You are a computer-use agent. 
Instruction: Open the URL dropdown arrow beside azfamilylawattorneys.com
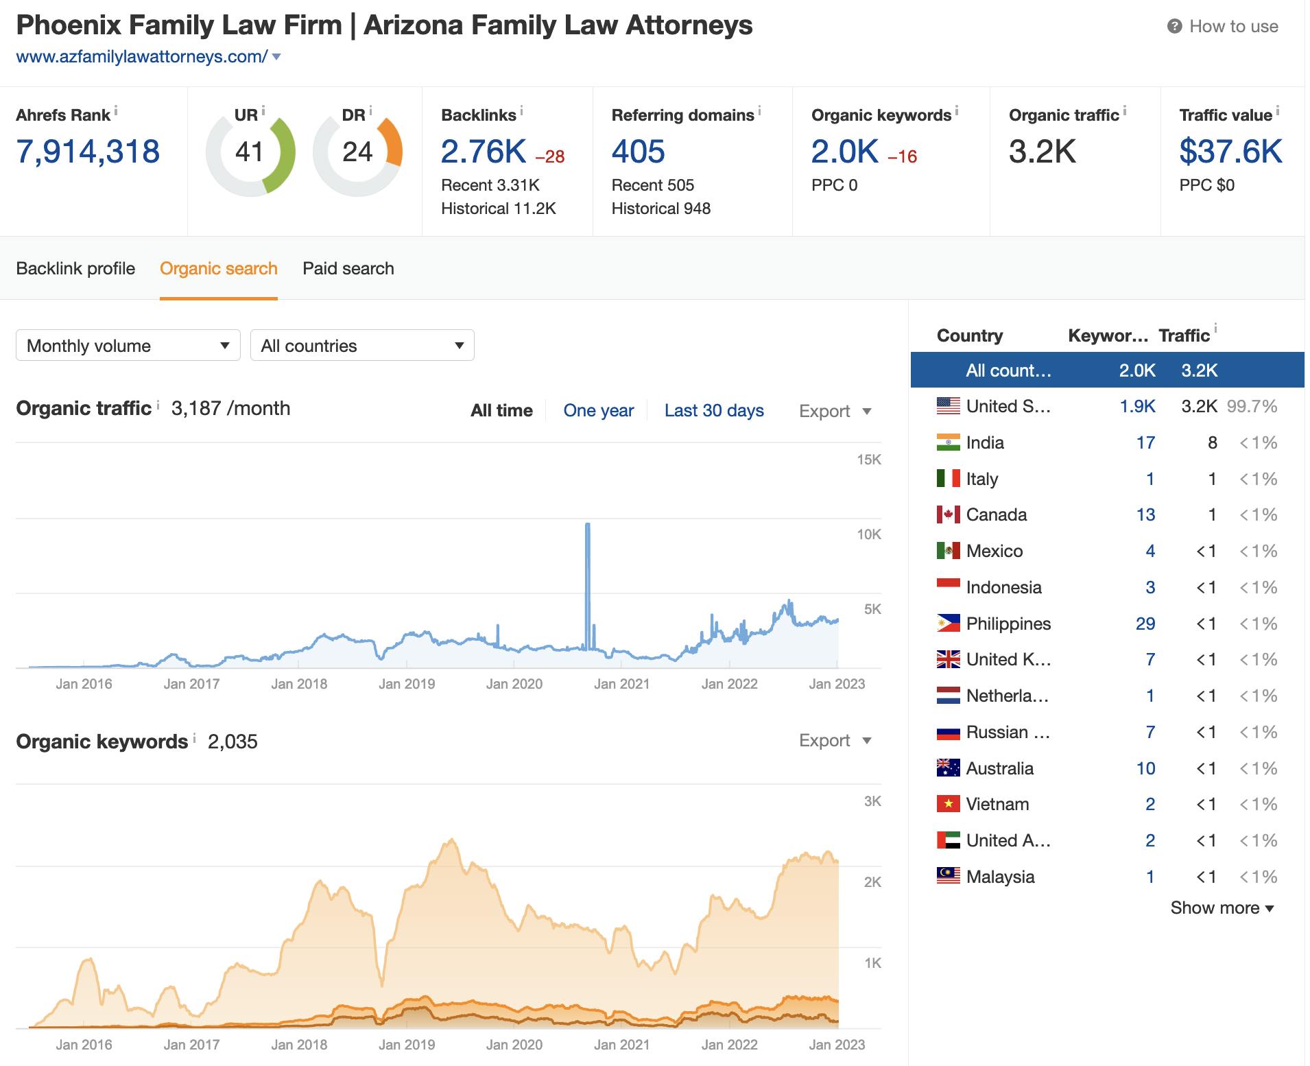click(x=276, y=57)
